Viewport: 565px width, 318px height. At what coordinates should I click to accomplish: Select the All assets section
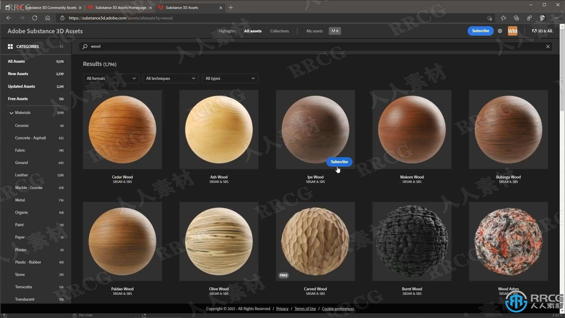tap(253, 31)
